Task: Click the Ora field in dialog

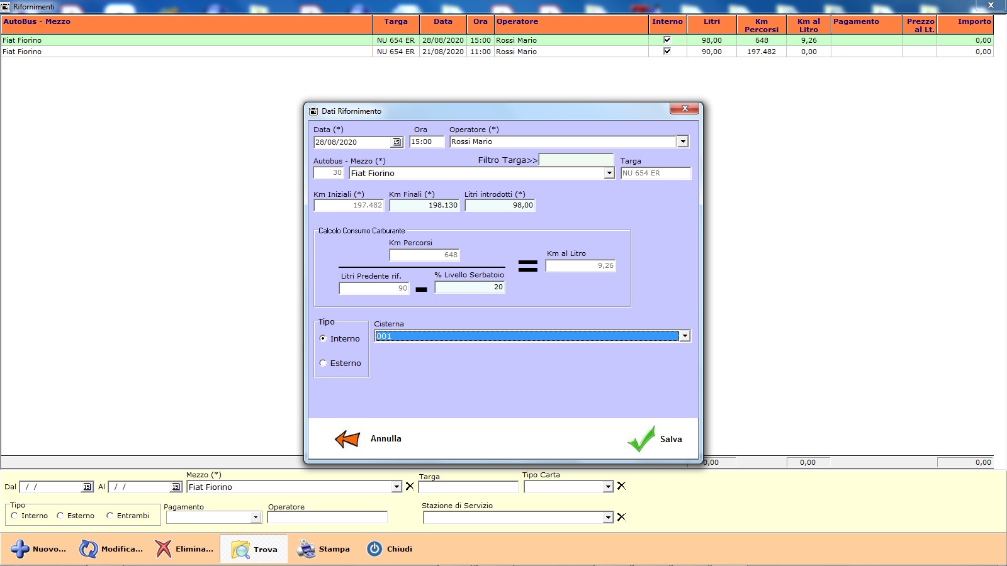Action: 427,141
